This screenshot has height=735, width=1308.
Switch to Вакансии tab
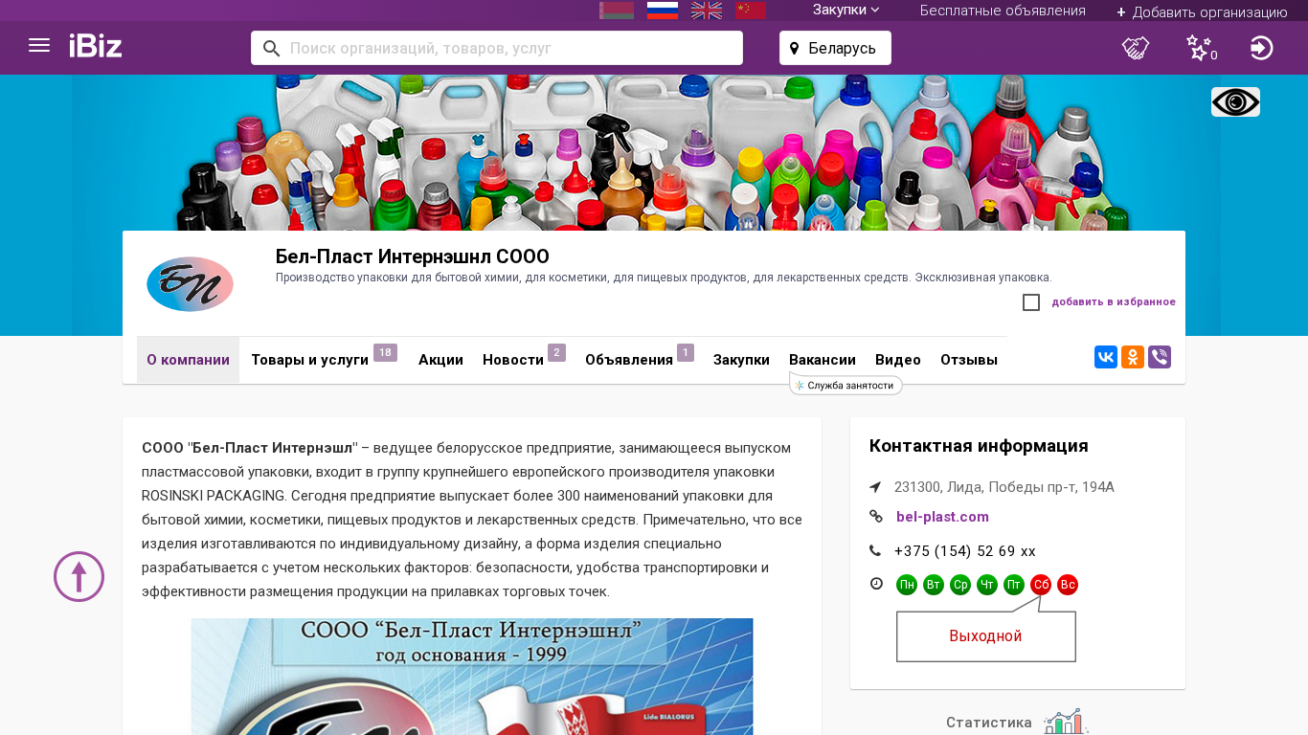point(823,360)
